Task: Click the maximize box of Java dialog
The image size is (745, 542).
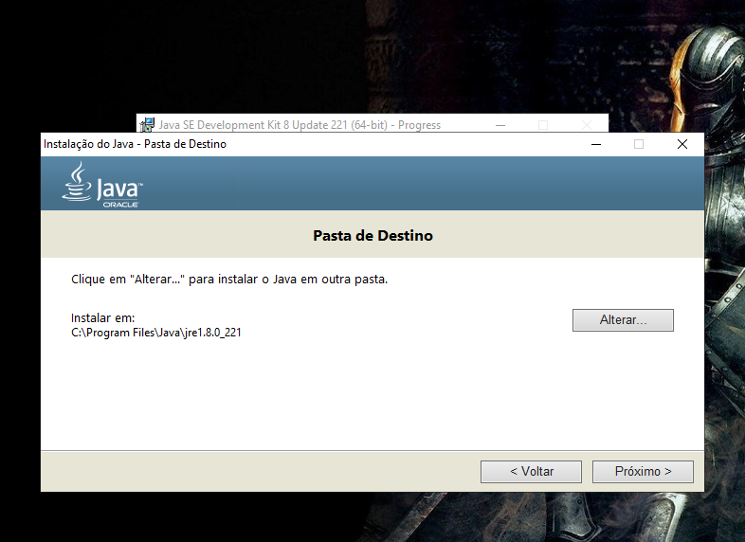Action: click(x=638, y=144)
